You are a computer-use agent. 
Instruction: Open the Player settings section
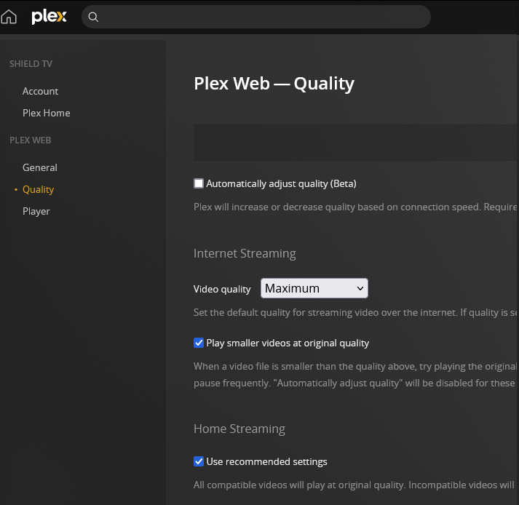(36, 211)
